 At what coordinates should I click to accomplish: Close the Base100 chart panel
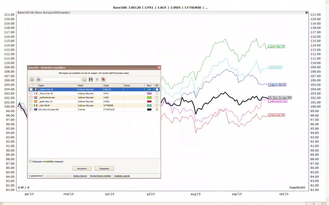click(307, 12)
